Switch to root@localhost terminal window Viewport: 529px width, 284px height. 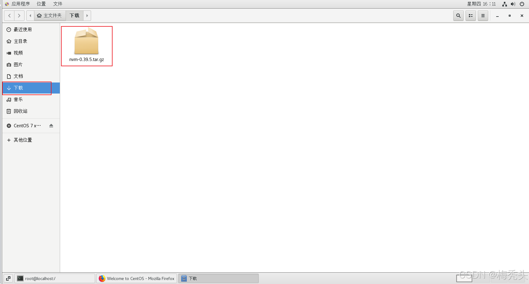[55, 278]
